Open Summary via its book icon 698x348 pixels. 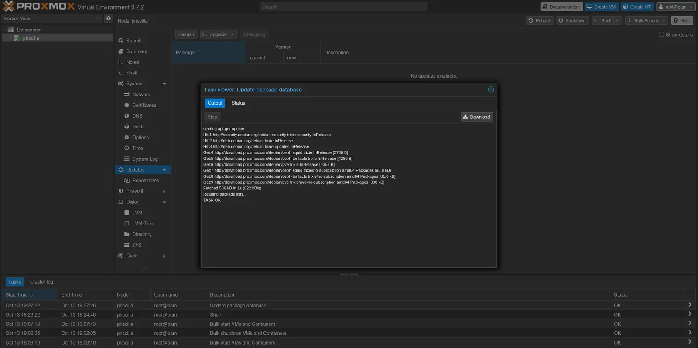(x=121, y=51)
